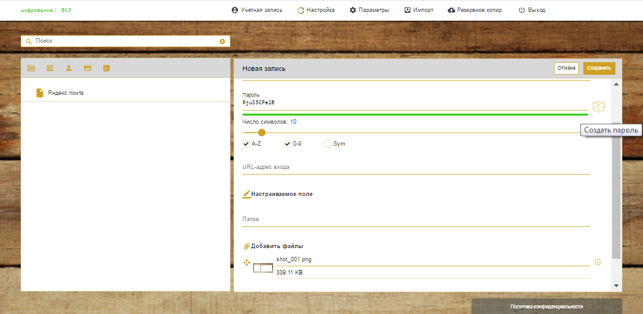Click the Сохранить button
Screen dimensions: 643x314
click(599, 68)
